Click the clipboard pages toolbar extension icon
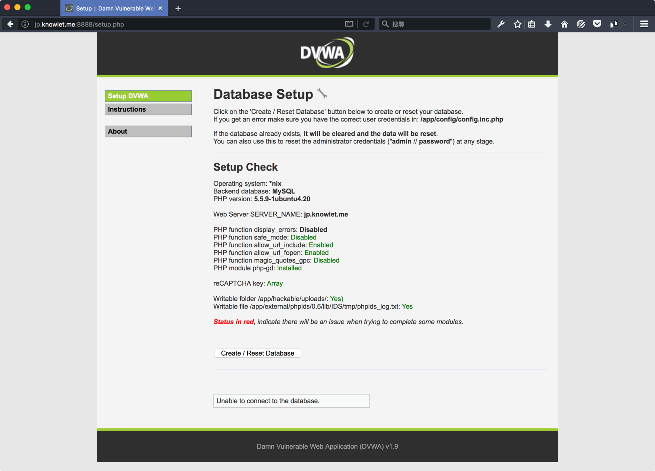 [x=613, y=24]
